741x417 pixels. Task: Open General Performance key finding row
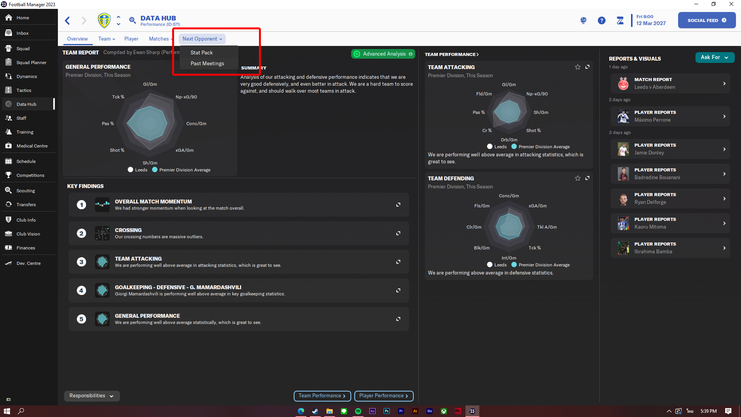click(x=239, y=319)
